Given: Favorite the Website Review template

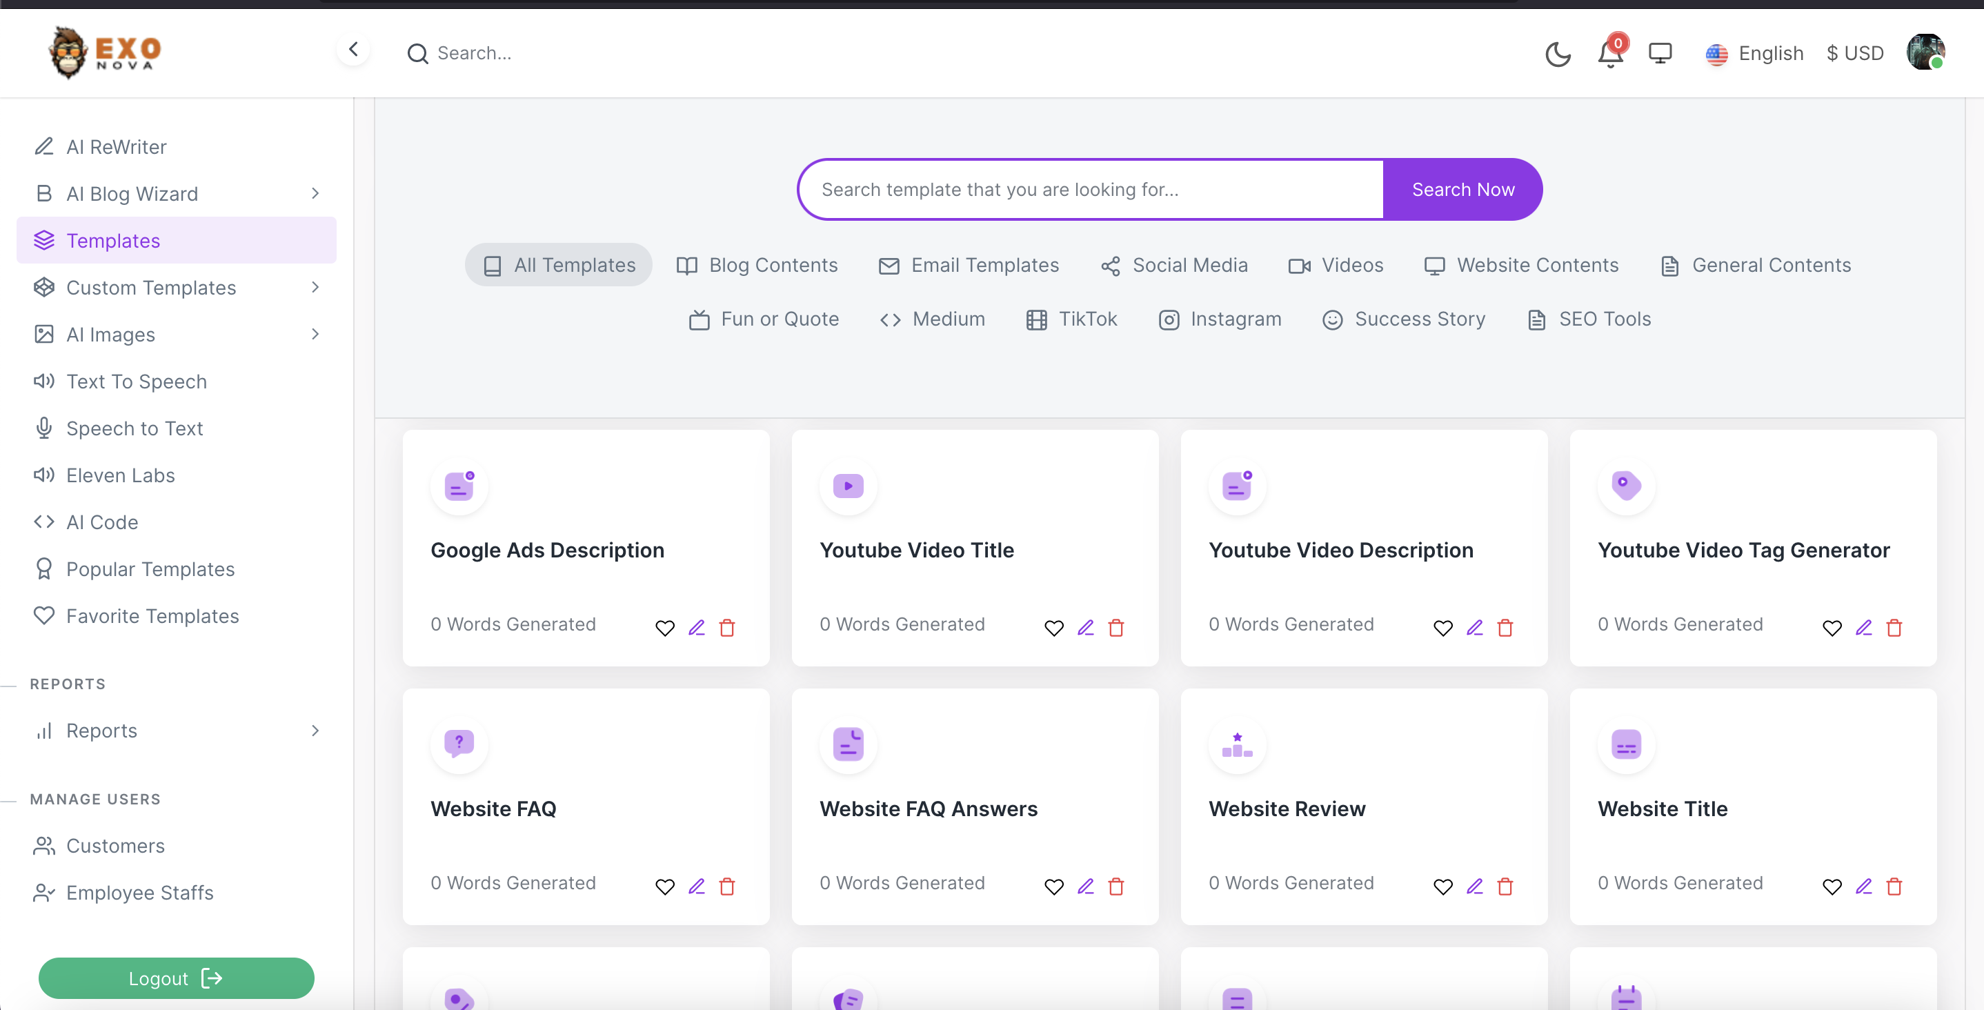Looking at the screenshot, I should [x=1442, y=887].
